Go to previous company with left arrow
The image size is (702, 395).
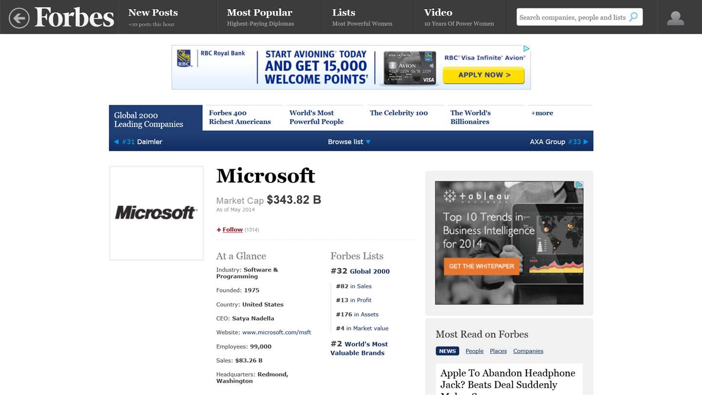click(116, 142)
